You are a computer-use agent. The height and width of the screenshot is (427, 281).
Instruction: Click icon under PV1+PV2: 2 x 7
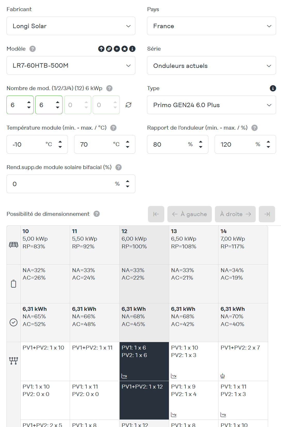[x=223, y=376]
